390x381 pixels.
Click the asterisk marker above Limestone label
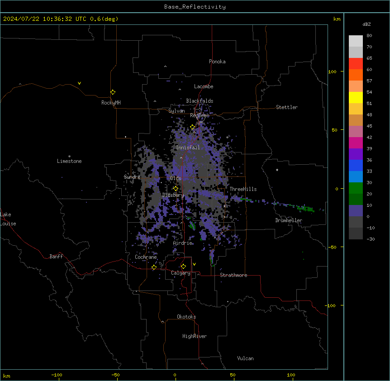click(69, 157)
